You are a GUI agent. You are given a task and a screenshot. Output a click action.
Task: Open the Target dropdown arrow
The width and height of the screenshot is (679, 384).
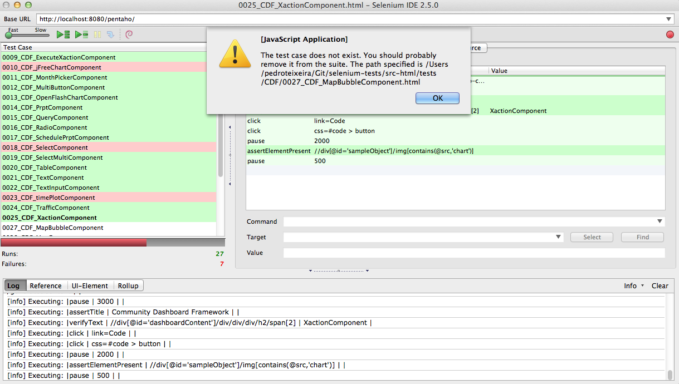(559, 237)
